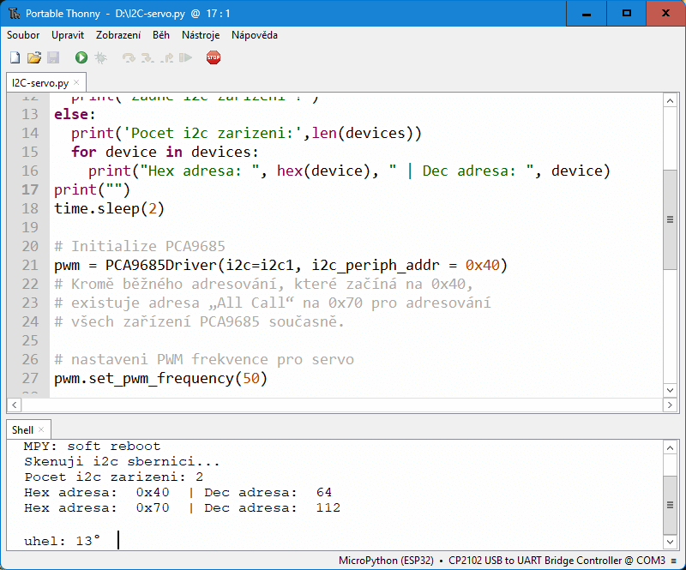Open a file with the folder icon

[34, 57]
